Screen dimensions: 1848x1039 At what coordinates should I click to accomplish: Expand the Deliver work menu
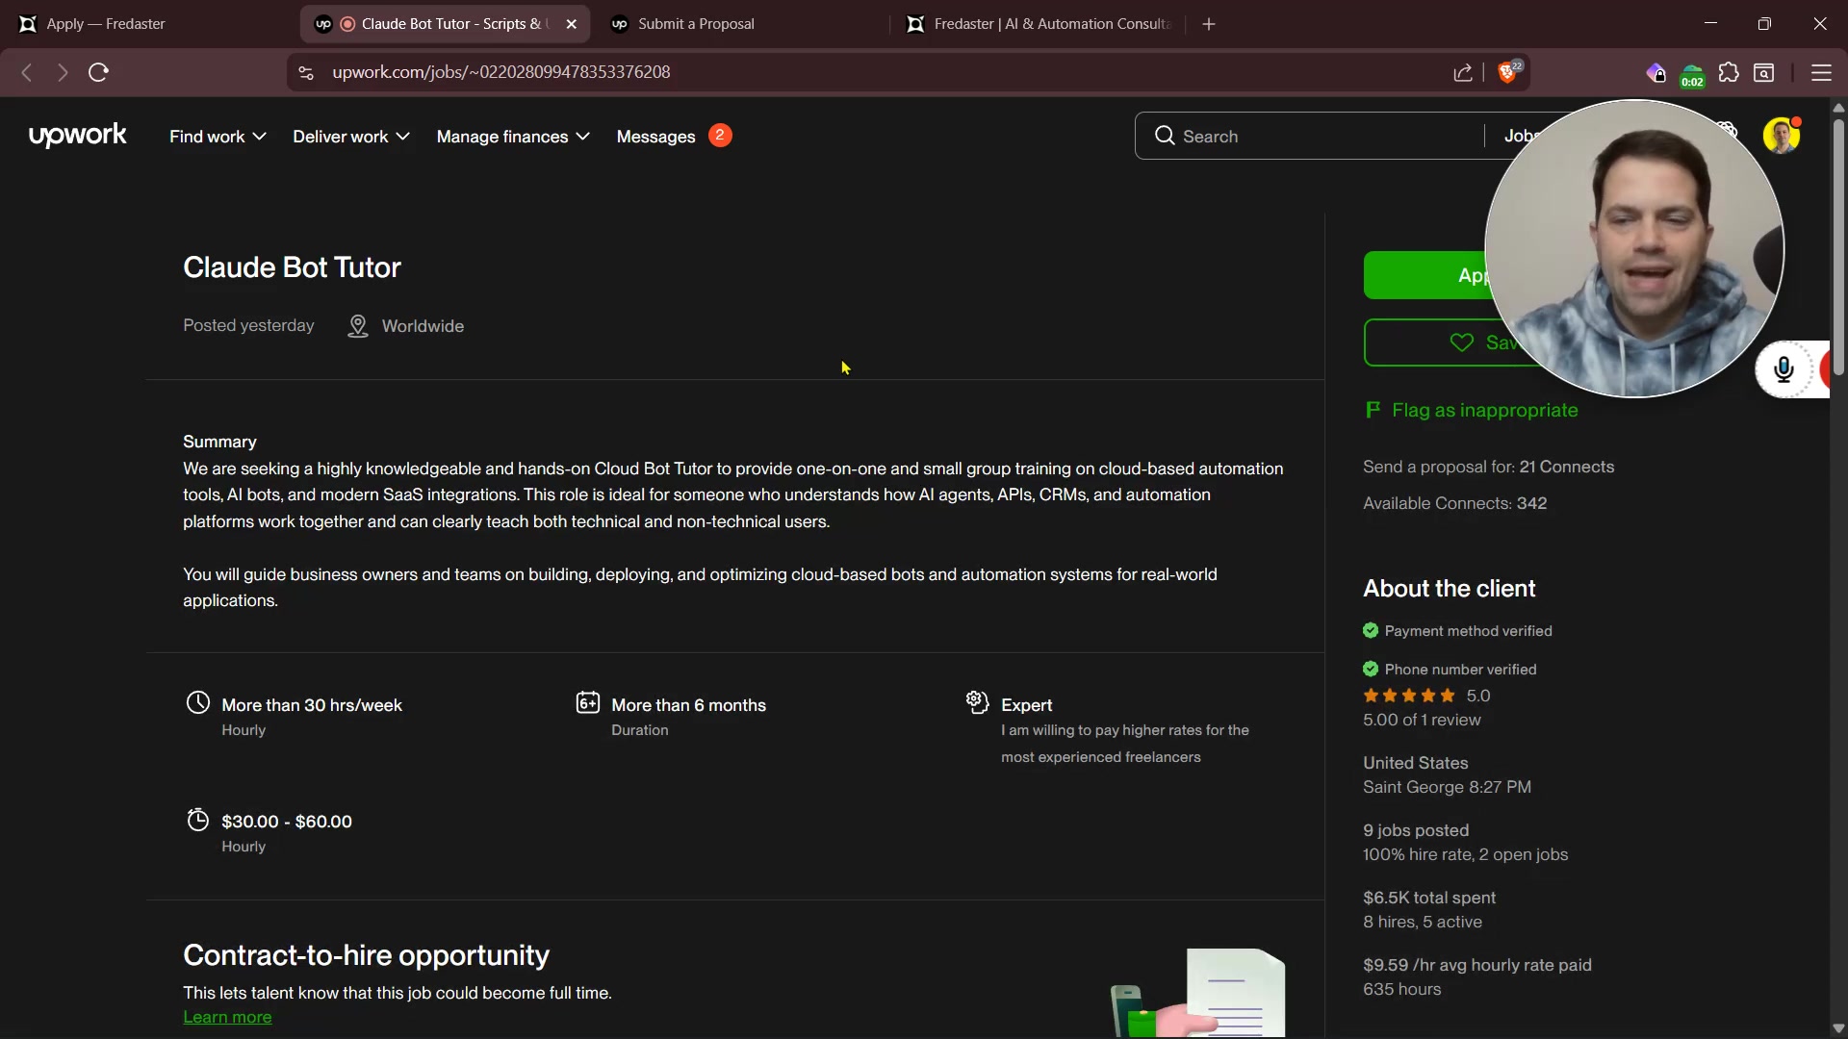(351, 137)
